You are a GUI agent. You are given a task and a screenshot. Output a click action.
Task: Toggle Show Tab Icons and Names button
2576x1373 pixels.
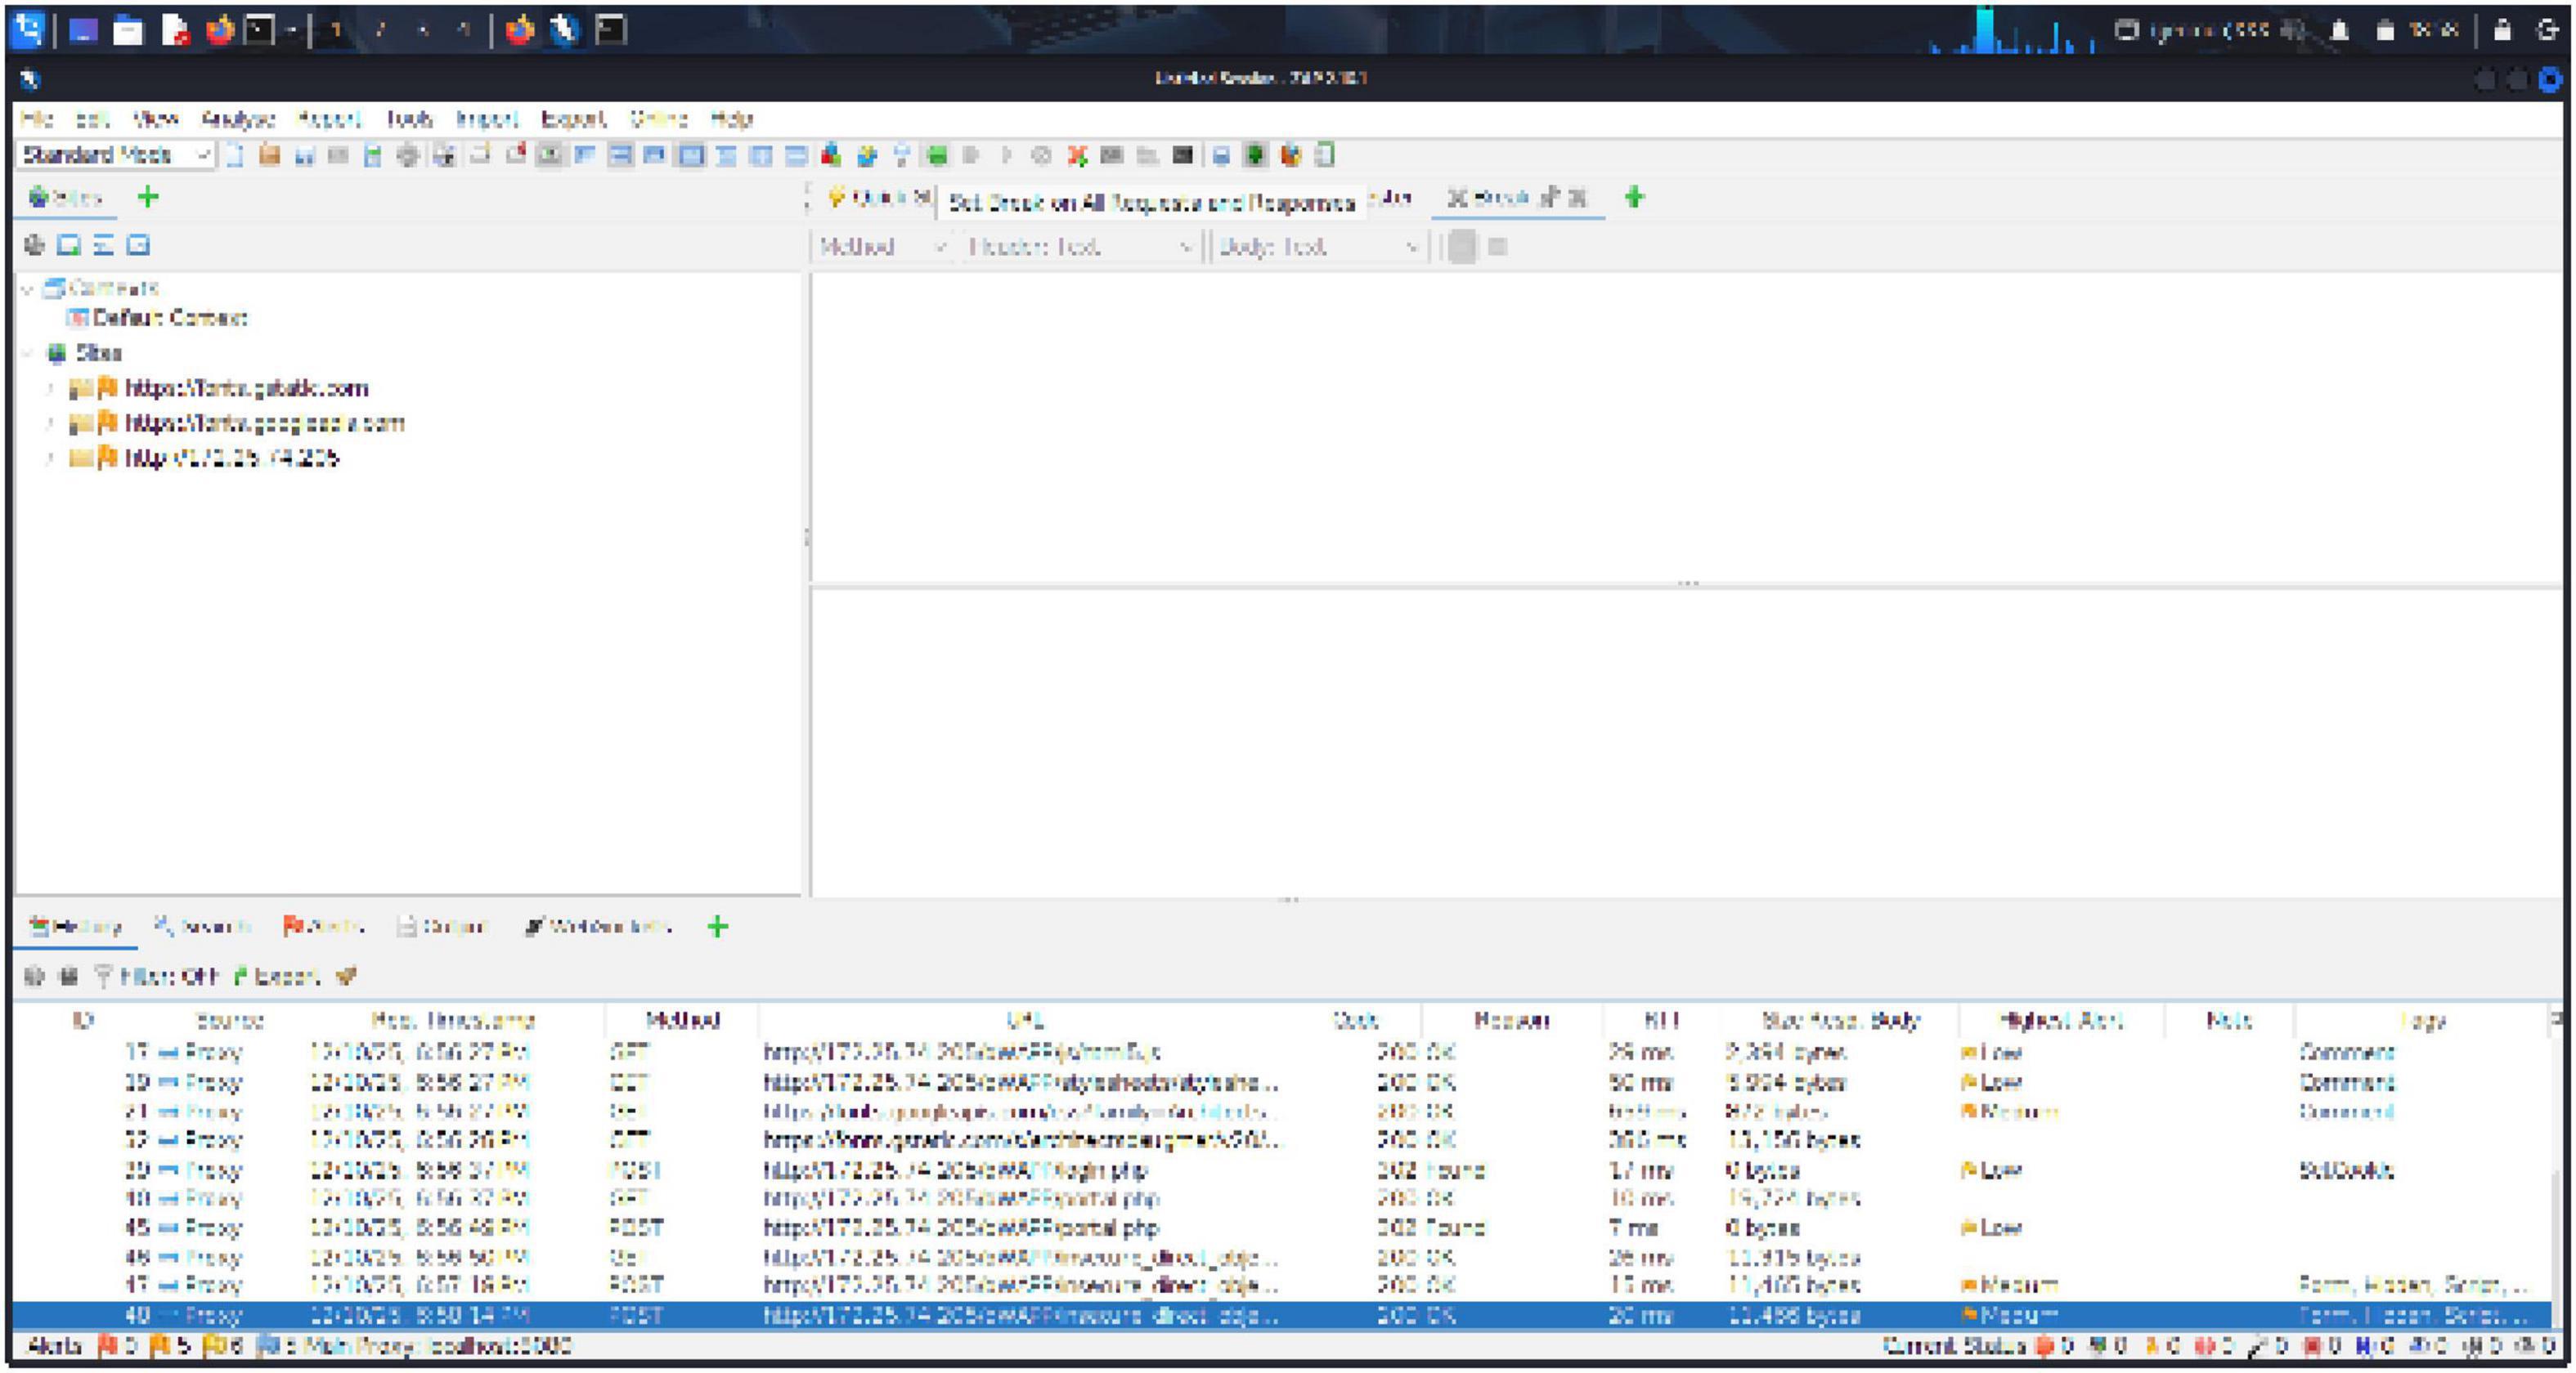[549, 155]
